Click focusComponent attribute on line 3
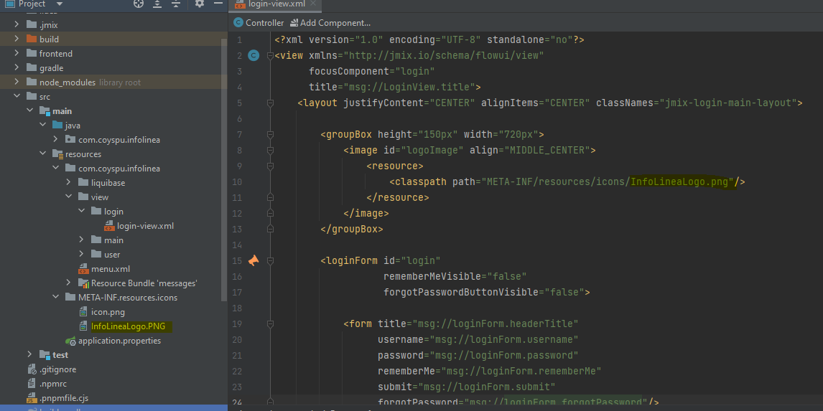Image resolution: width=823 pixels, height=411 pixels. tap(349, 71)
